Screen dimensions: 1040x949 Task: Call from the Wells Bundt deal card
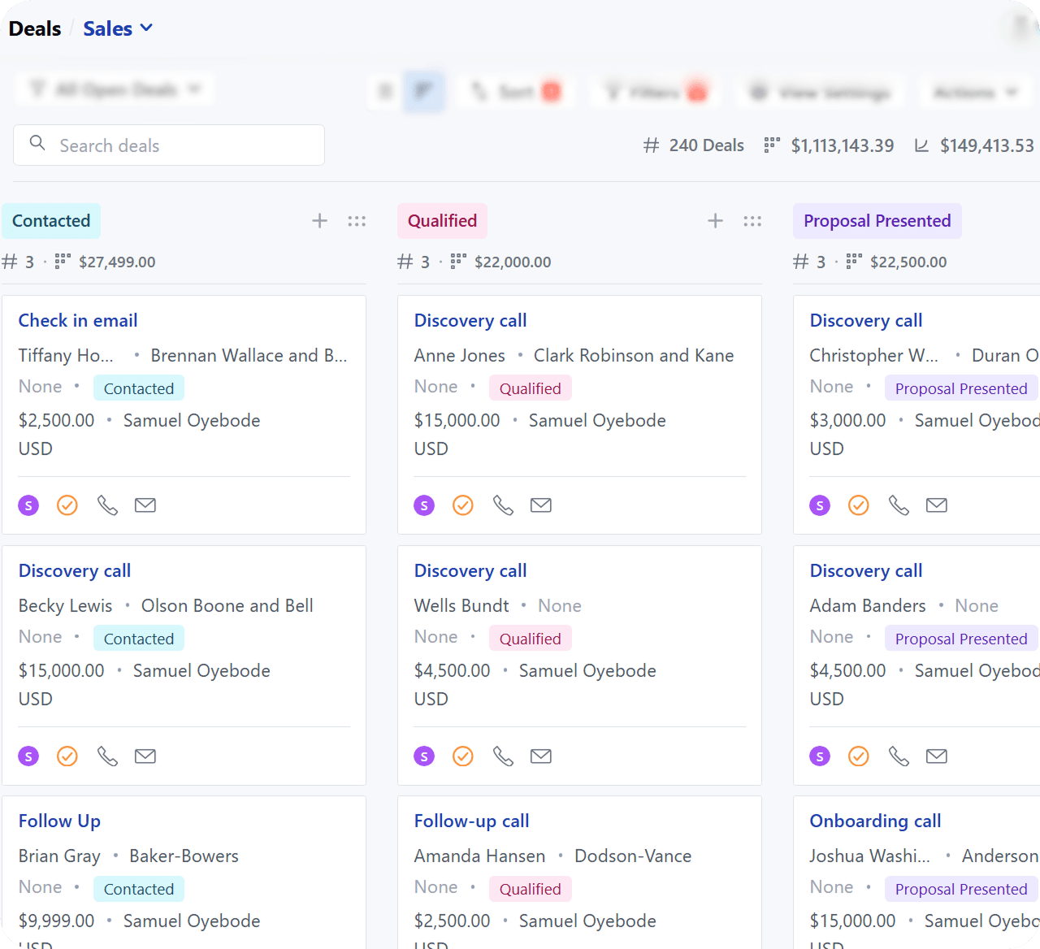pyautogui.click(x=503, y=756)
